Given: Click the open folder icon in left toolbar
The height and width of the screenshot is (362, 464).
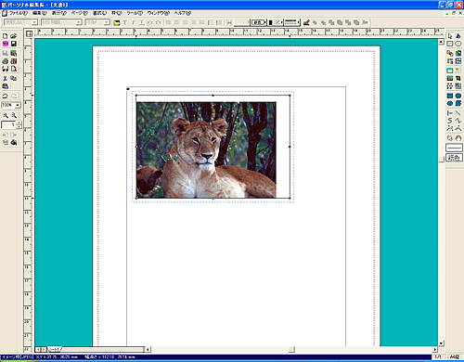Looking at the screenshot, I should [x=13, y=36].
